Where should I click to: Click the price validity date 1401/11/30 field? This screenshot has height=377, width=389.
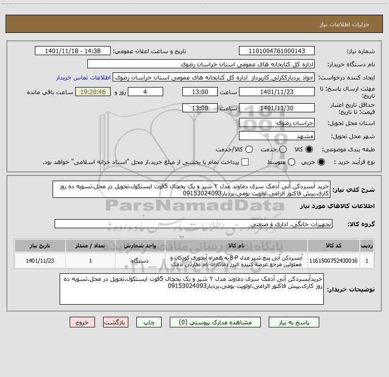(277, 108)
